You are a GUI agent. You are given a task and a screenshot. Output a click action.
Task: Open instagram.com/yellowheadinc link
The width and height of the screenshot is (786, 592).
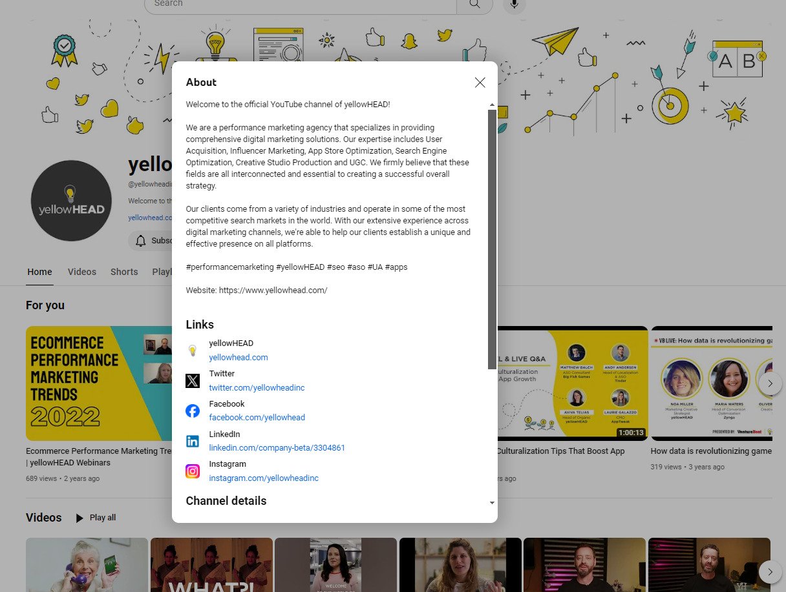tap(264, 478)
